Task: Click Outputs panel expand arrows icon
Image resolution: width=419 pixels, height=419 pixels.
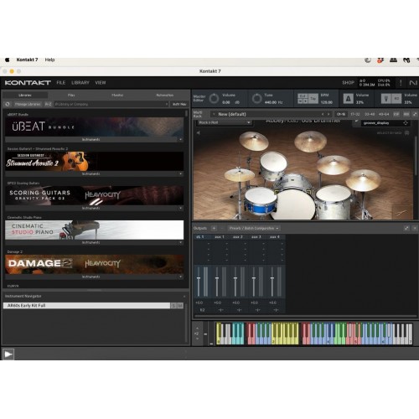Action: [406, 228]
